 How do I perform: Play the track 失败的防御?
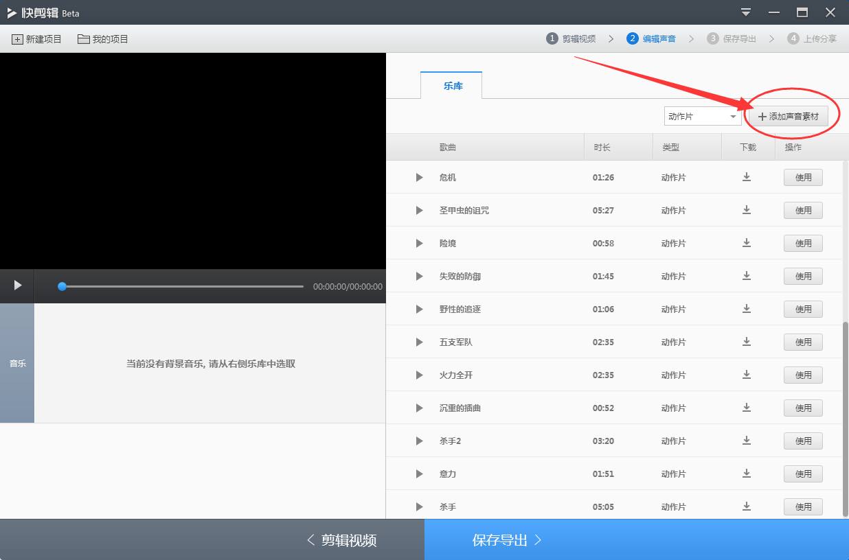[419, 276]
